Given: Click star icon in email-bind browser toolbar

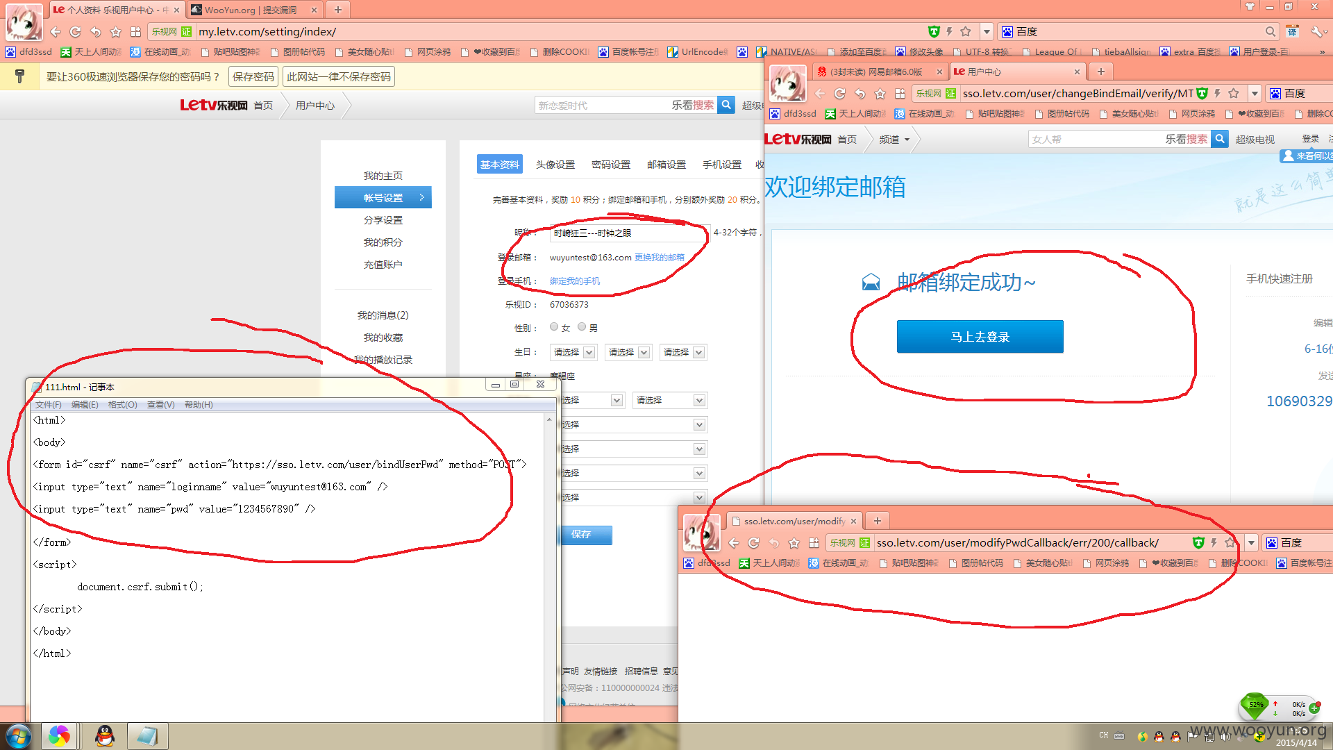Looking at the screenshot, I should tap(880, 94).
